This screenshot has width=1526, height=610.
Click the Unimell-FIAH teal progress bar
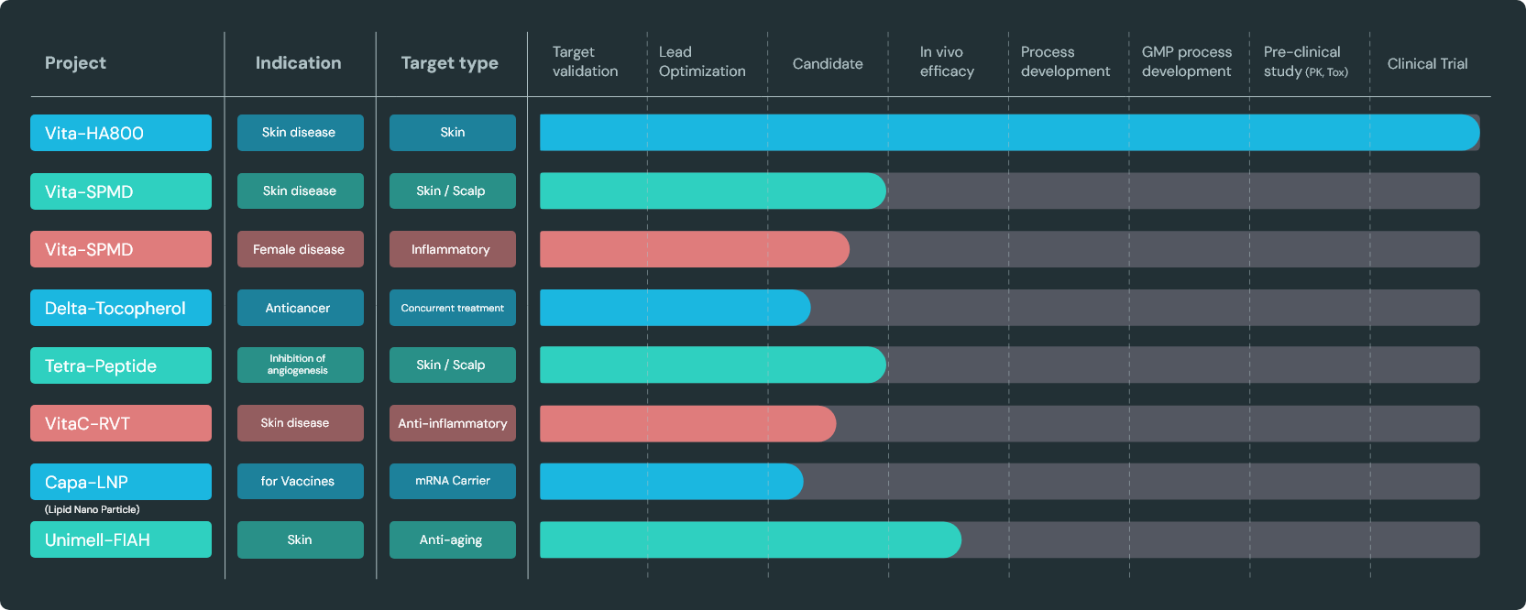click(x=750, y=539)
